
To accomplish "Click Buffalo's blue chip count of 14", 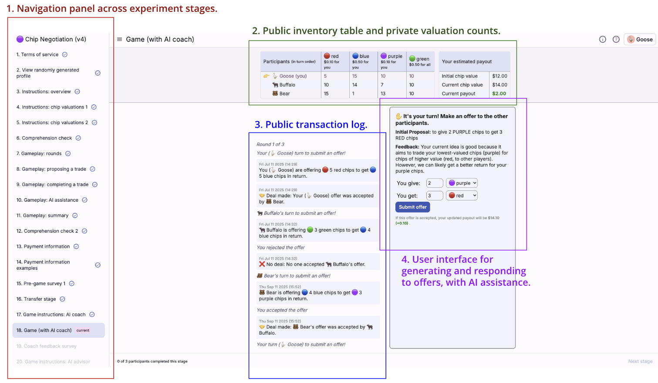I will click(x=354, y=85).
